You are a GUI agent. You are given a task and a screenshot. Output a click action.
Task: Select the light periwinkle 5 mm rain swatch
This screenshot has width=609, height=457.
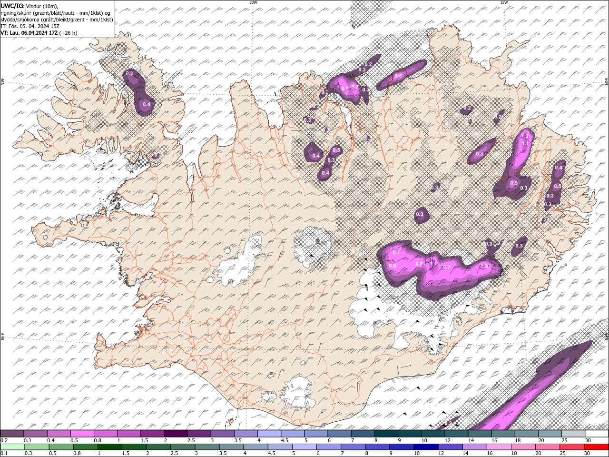(x=304, y=447)
